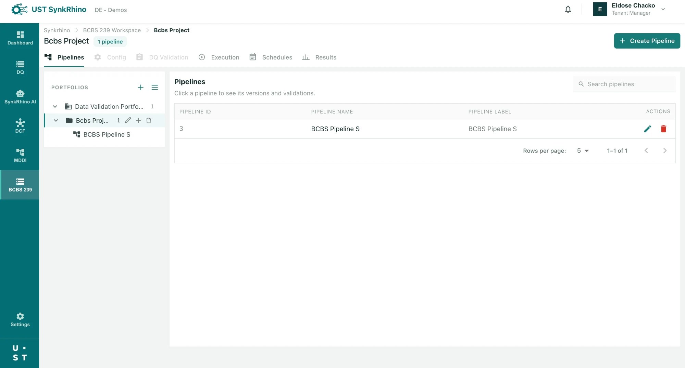Navigate to BCBS 239 Workspace breadcrumb
The height and width of the screenshot is (368, 685).
pos(112,30)
